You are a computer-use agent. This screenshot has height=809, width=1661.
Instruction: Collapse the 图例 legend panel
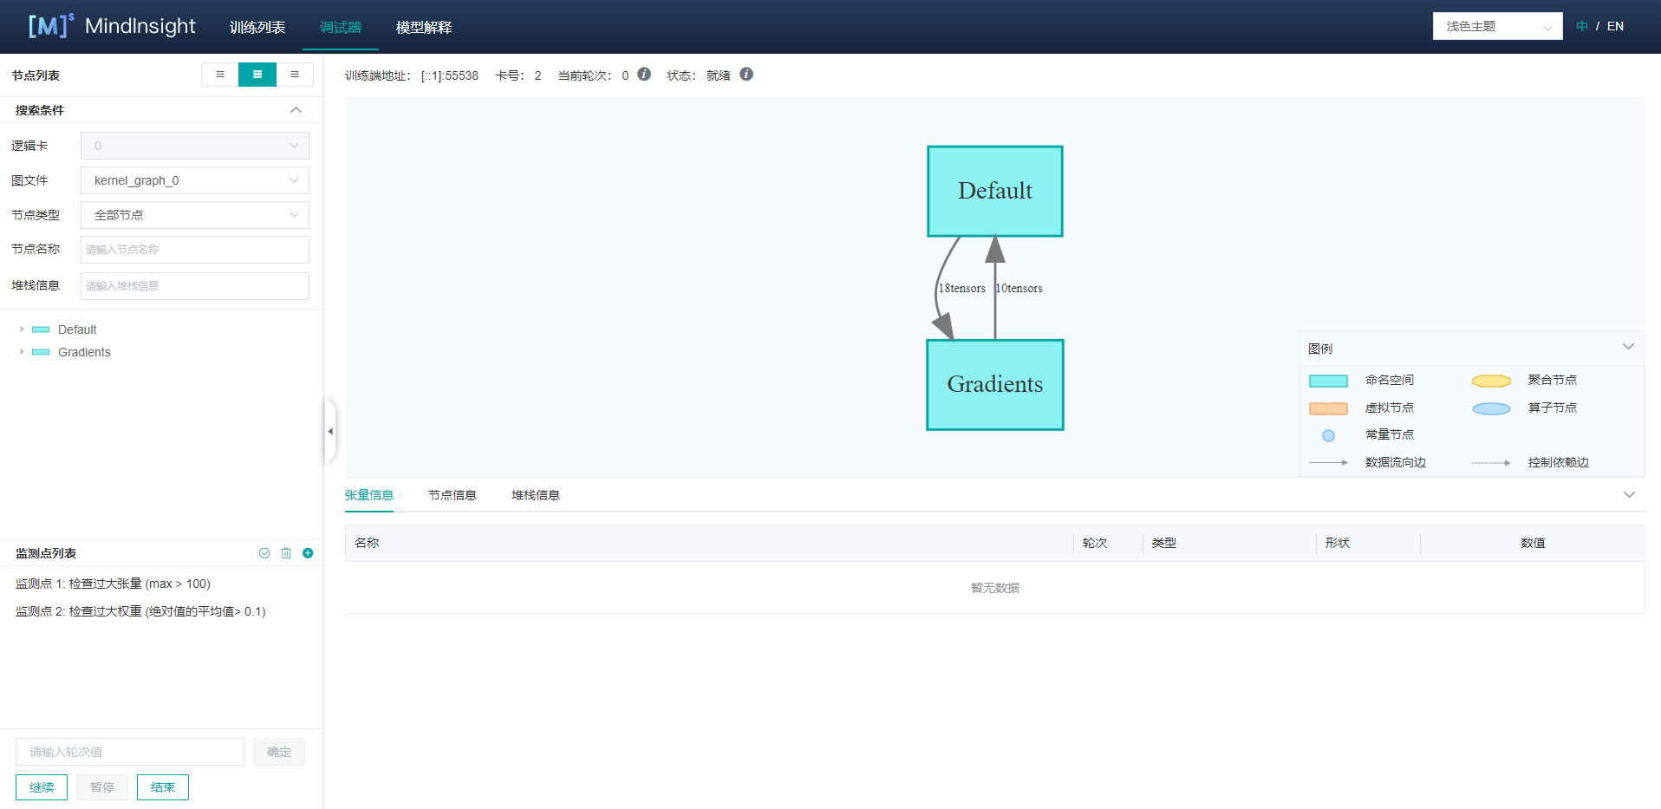(x=1628, y=347)
